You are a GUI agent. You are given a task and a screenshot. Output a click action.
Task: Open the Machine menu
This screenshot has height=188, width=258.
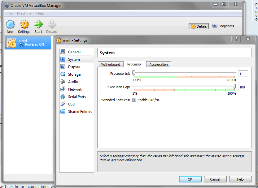tap(24, 13)
